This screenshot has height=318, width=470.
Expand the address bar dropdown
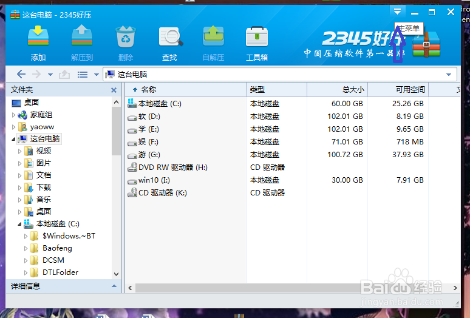coord(449,75)
